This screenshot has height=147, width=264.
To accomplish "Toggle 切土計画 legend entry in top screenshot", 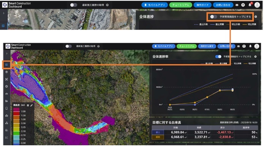I will click(233, 24).
